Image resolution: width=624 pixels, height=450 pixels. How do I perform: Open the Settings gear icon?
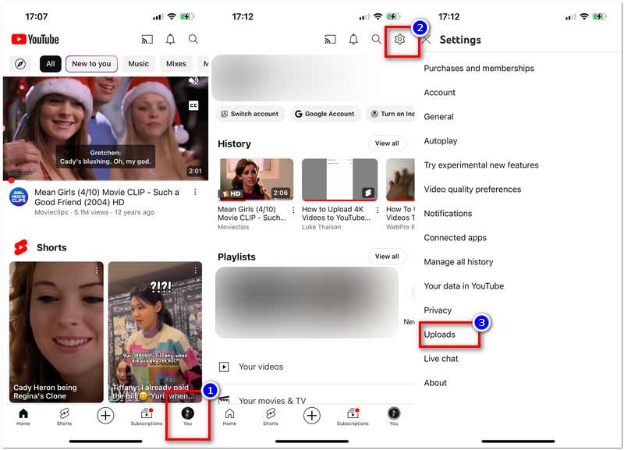tap(399, 39)
